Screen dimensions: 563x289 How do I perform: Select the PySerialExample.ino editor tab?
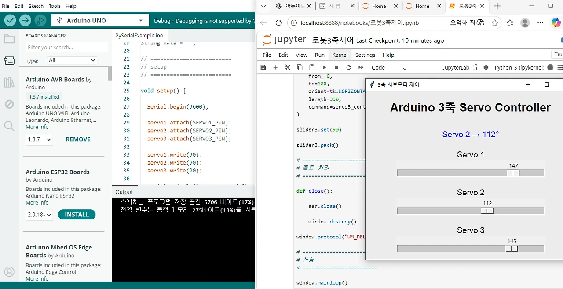139,36
